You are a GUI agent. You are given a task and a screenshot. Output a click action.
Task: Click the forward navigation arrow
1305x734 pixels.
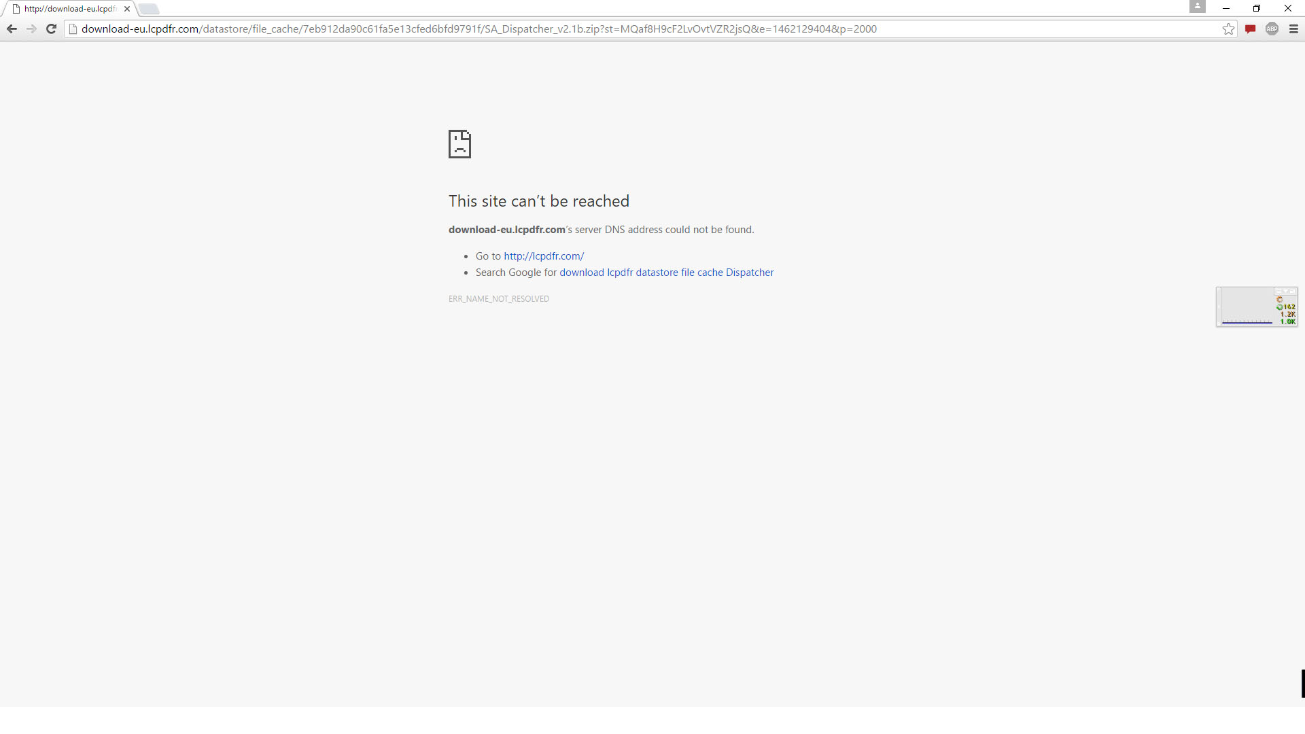point(31,29)
